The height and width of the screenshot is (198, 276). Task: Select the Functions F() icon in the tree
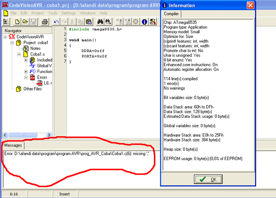(x=33, y=72)
